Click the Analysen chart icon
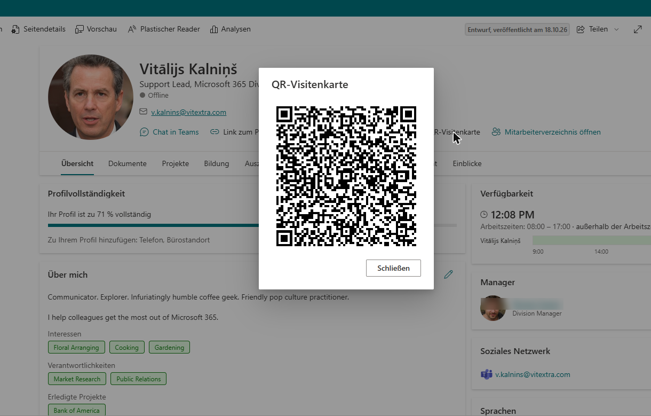The image size is (651, 416). [x=214, y=29]
